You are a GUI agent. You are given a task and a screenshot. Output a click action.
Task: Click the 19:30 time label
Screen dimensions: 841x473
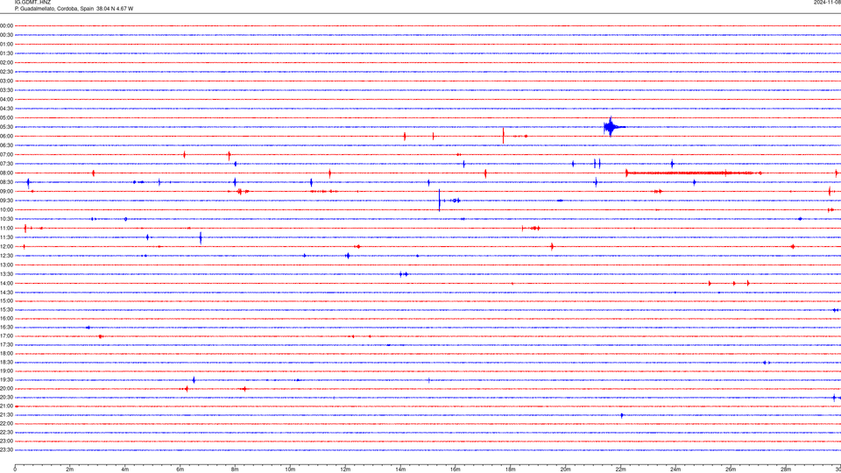click(x=6, y=379)
